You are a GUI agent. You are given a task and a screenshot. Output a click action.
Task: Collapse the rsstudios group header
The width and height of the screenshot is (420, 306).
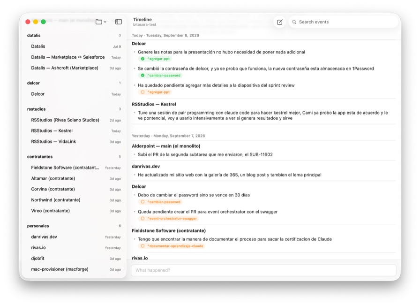[36, 109]
